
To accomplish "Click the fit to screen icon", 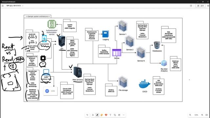I will pos(206,115).
